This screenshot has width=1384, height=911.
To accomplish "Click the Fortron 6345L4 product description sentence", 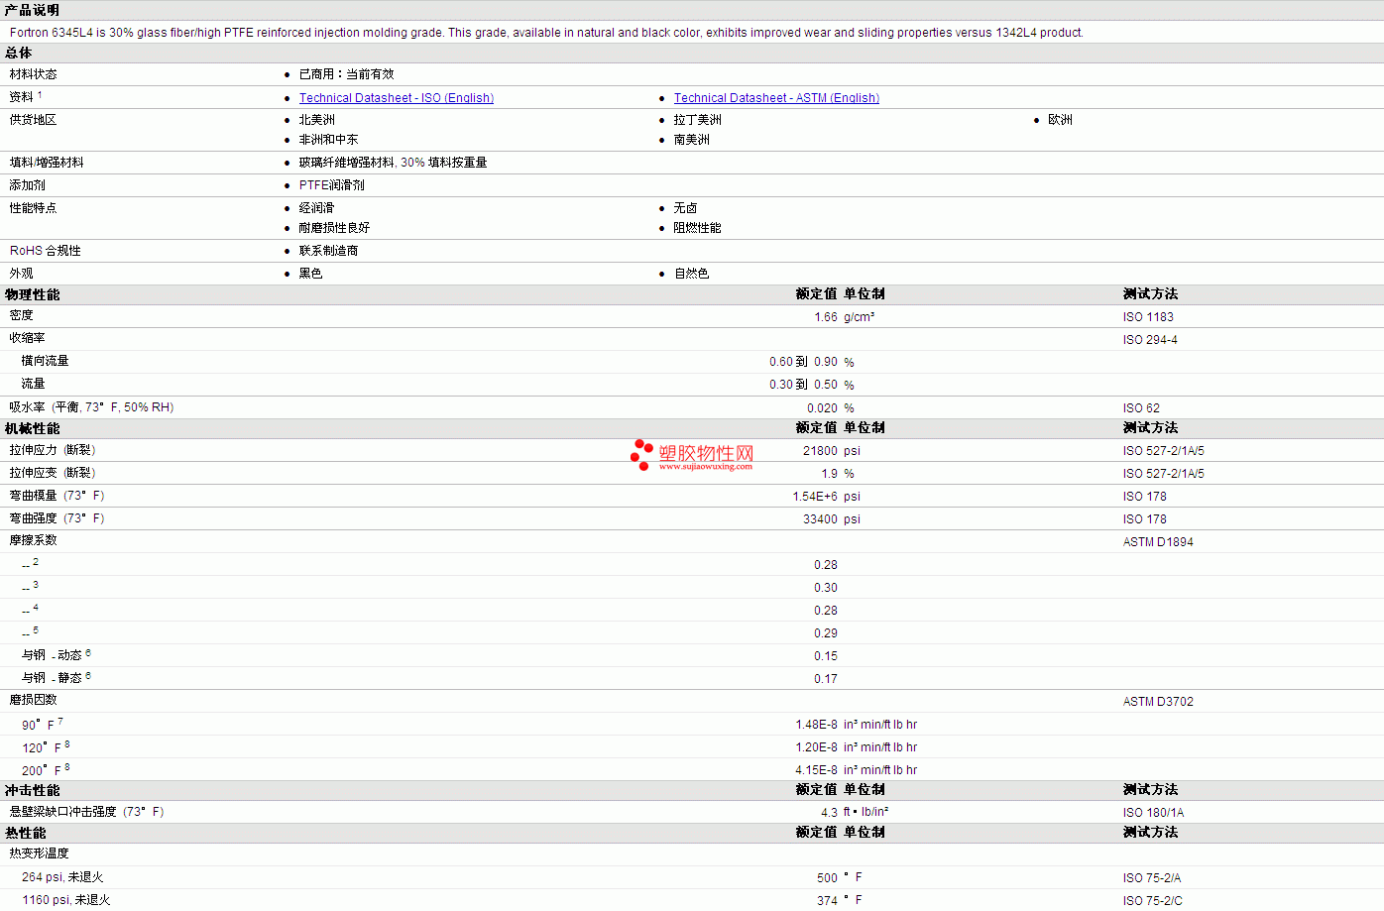I will pyautogui.click(x=546, y=33).
